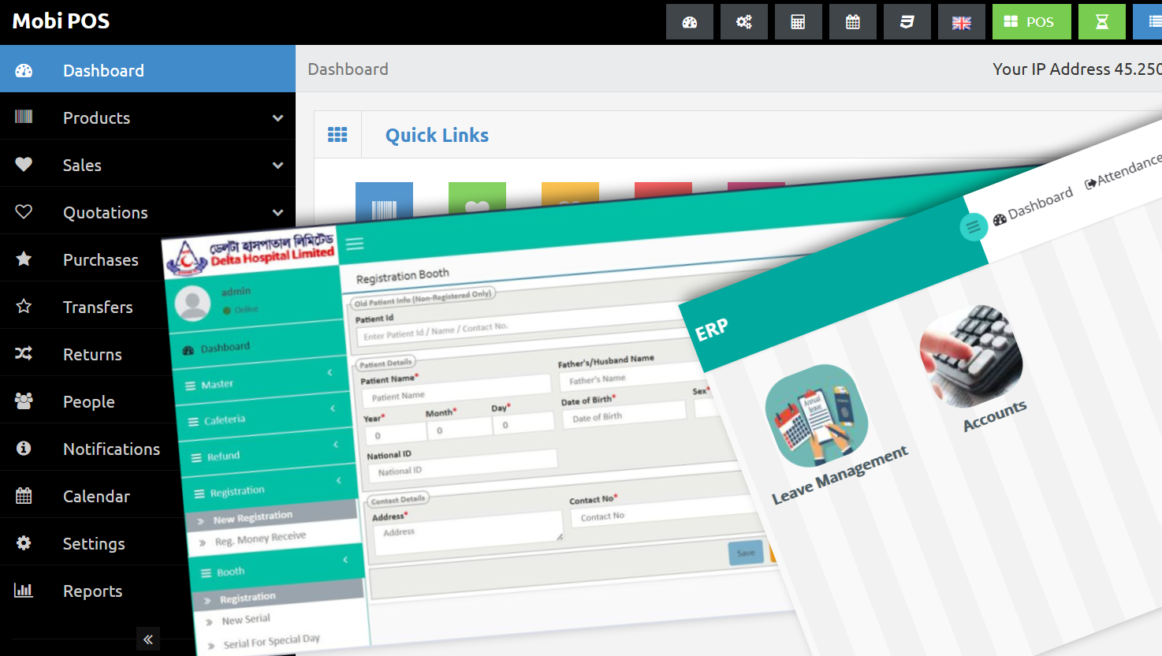
Task: Click the dashboard gauge icon in top toolbar
Action: tap(690, 22)
